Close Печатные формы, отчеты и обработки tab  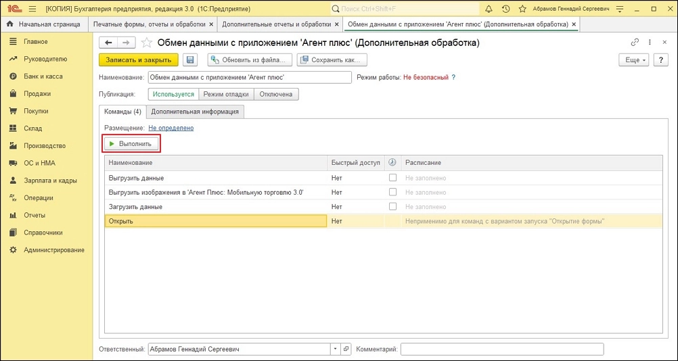211,24
